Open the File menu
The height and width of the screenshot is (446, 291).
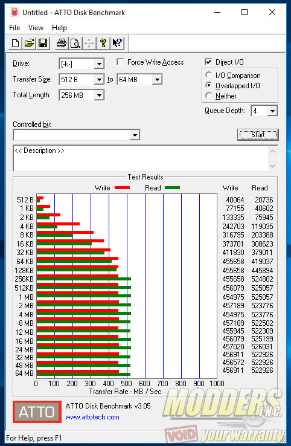point(14,28)
